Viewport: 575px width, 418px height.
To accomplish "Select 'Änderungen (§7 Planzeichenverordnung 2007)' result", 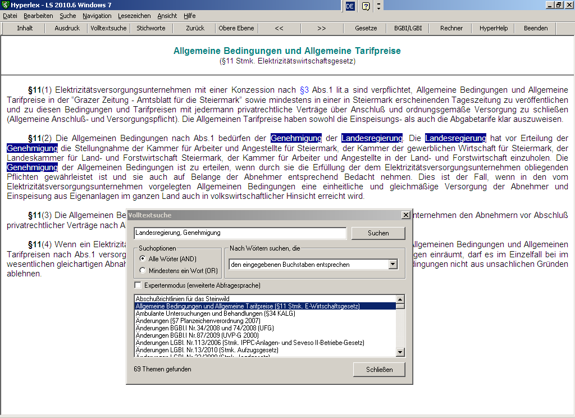I will [x=266, y=321].
